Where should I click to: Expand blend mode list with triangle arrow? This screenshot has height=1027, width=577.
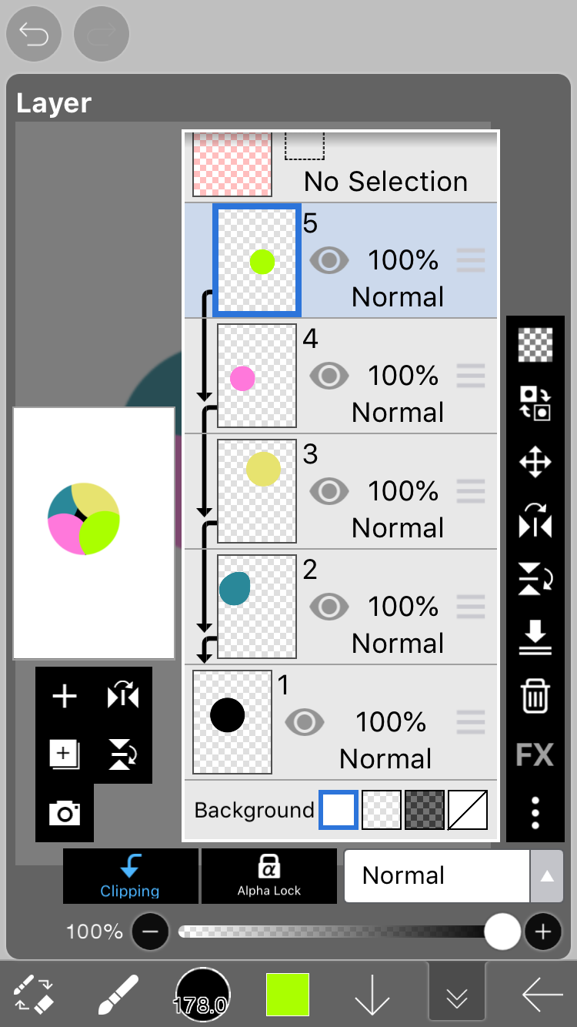pos(547,876)
